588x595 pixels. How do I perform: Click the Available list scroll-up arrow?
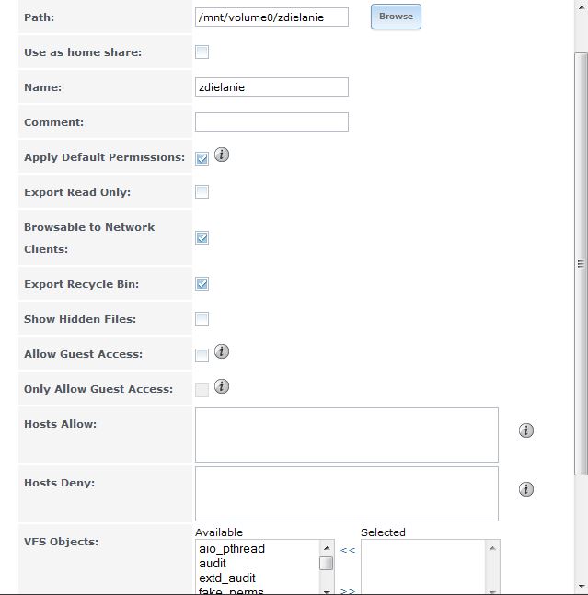coord(327,548)
